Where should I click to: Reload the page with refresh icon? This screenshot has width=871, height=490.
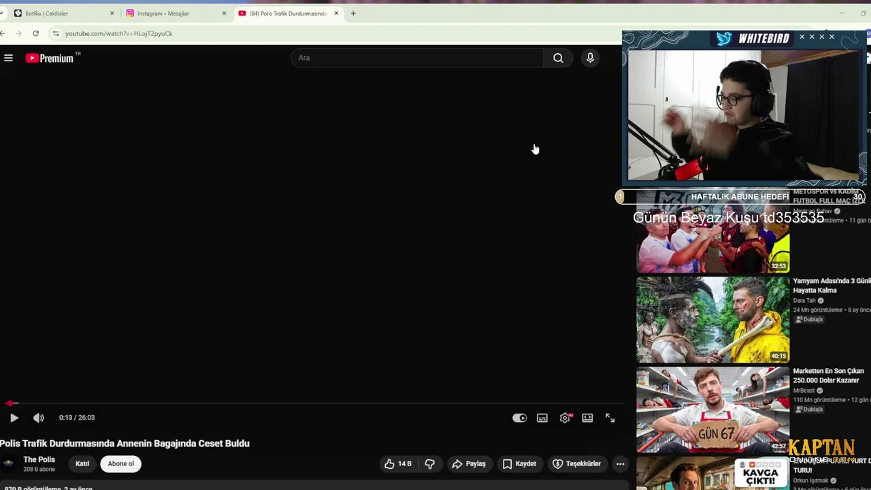pos(35,33)
